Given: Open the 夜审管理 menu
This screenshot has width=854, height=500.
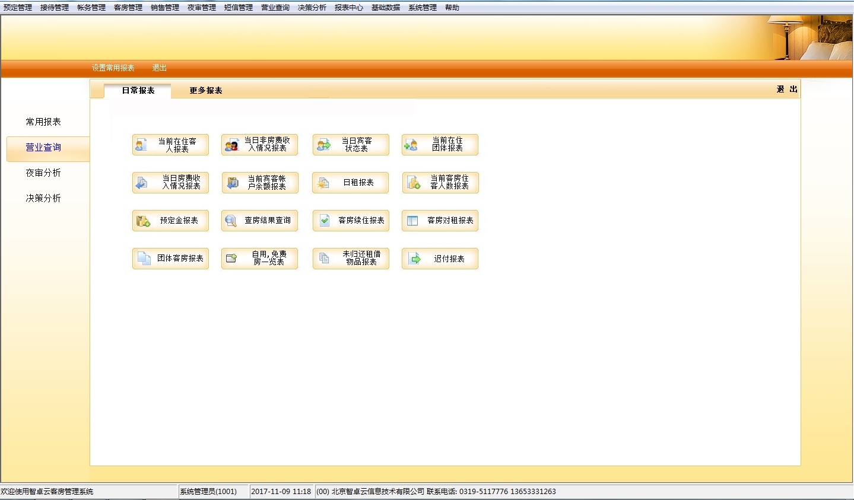Looking at the screenshot, I should pyautogui.click(x=202, y=8).
